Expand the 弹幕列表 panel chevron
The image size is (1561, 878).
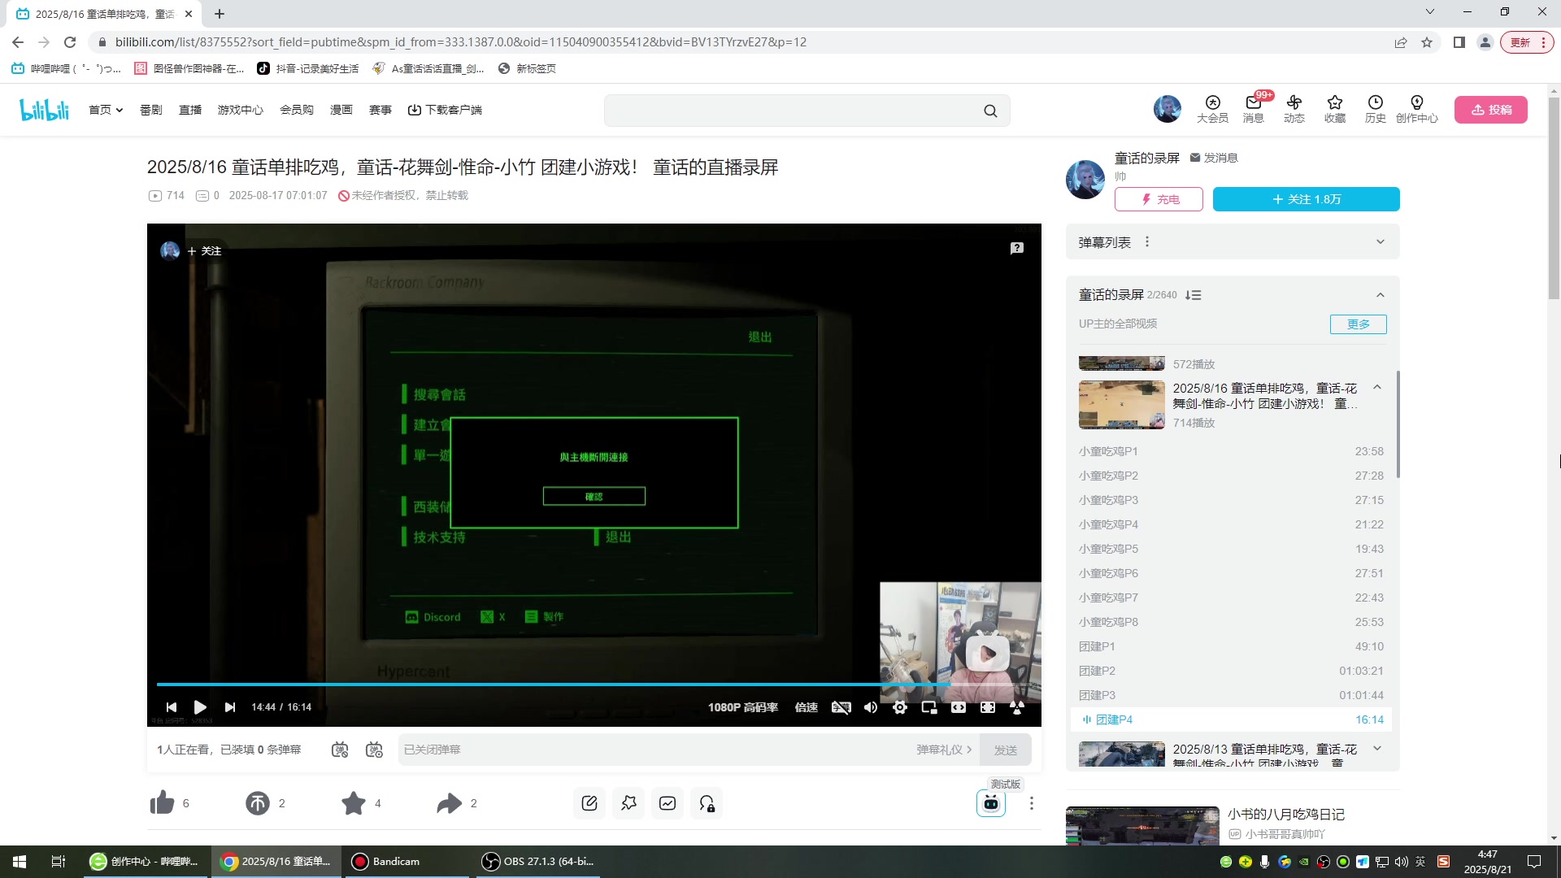click(1381, 241)
